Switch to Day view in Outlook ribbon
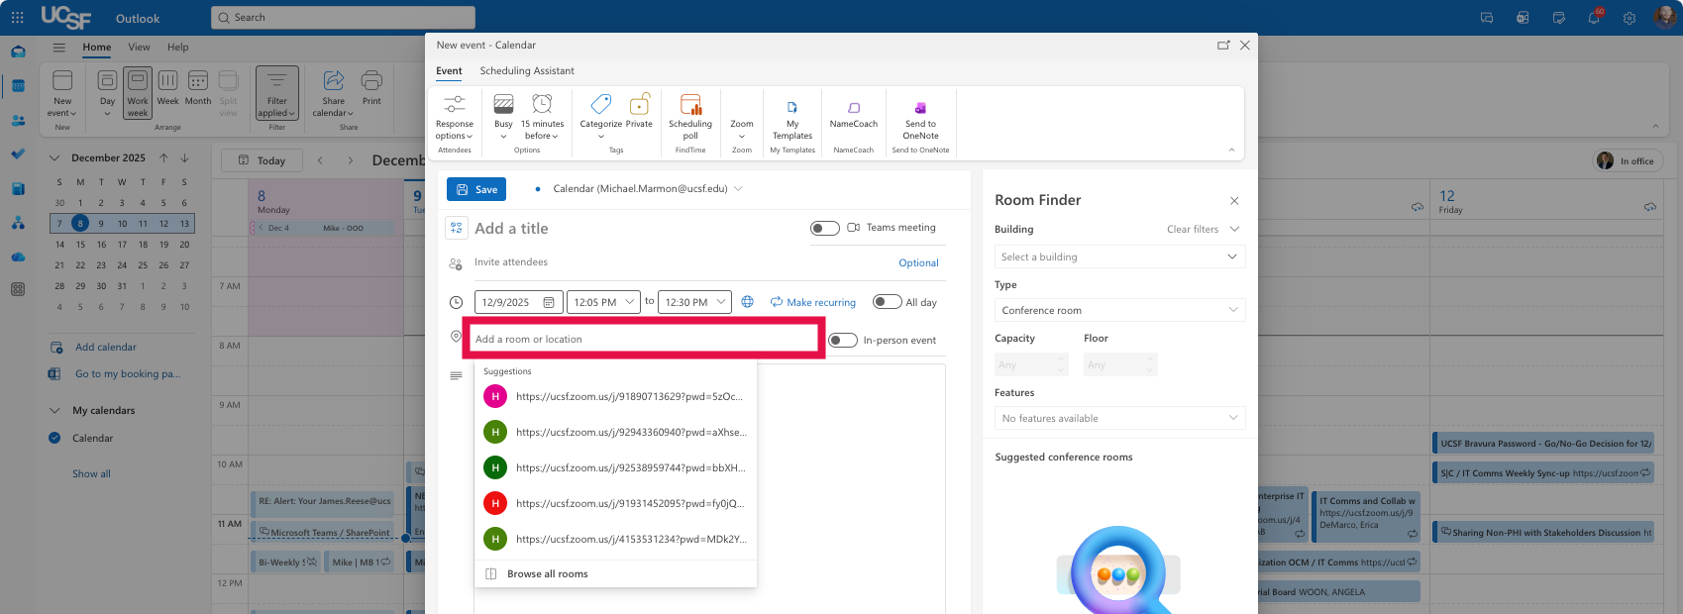Image resolution: width=1683 pixels, height=614 pixels. point(107,92)
